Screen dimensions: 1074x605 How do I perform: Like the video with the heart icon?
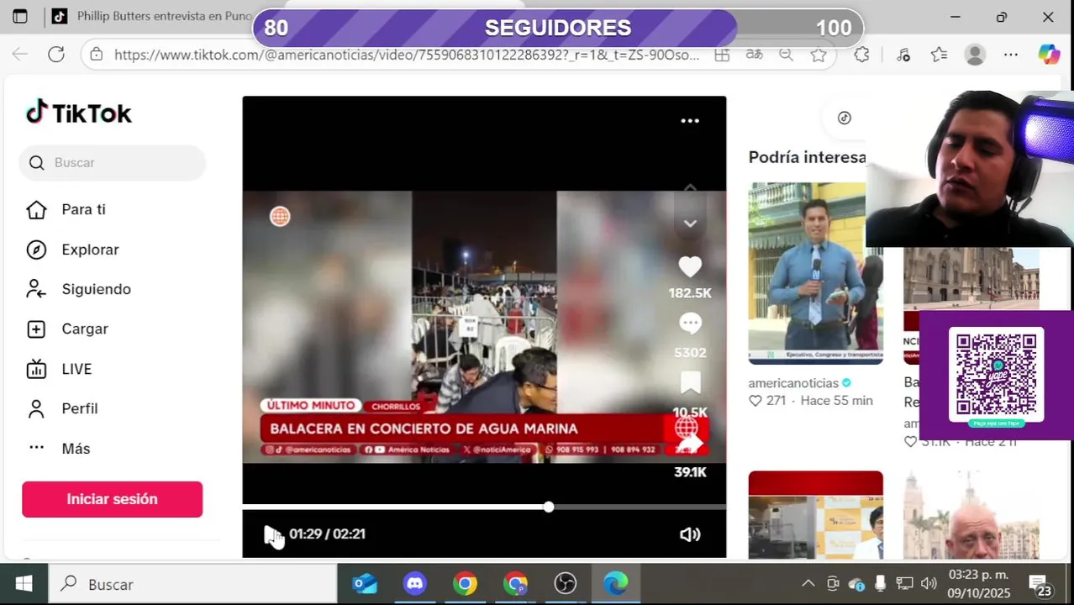(690, 267)
